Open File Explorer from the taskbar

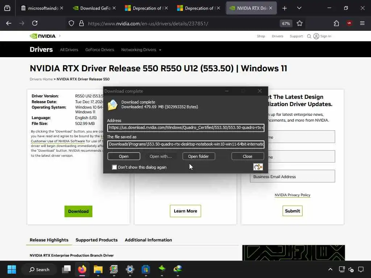click(98, 269)
